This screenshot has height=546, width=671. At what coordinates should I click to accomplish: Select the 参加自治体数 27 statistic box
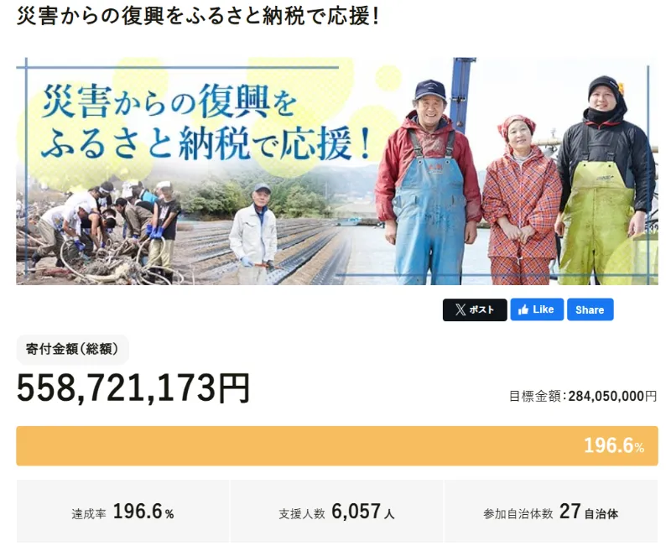551,512
